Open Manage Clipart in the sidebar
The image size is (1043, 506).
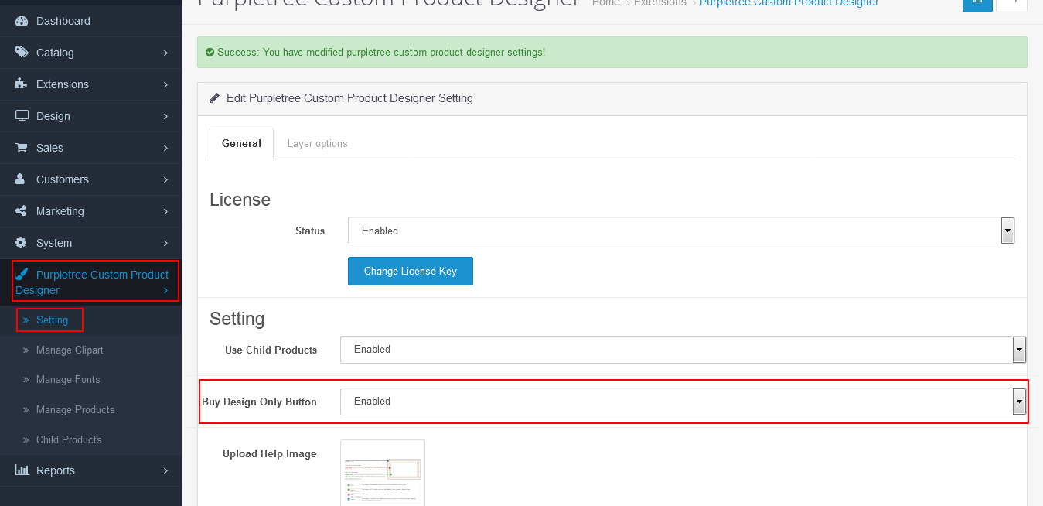[x=70, y=350]
